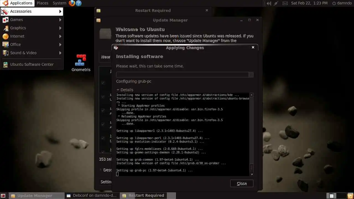Open the volume control icon

tap(269, 3)
